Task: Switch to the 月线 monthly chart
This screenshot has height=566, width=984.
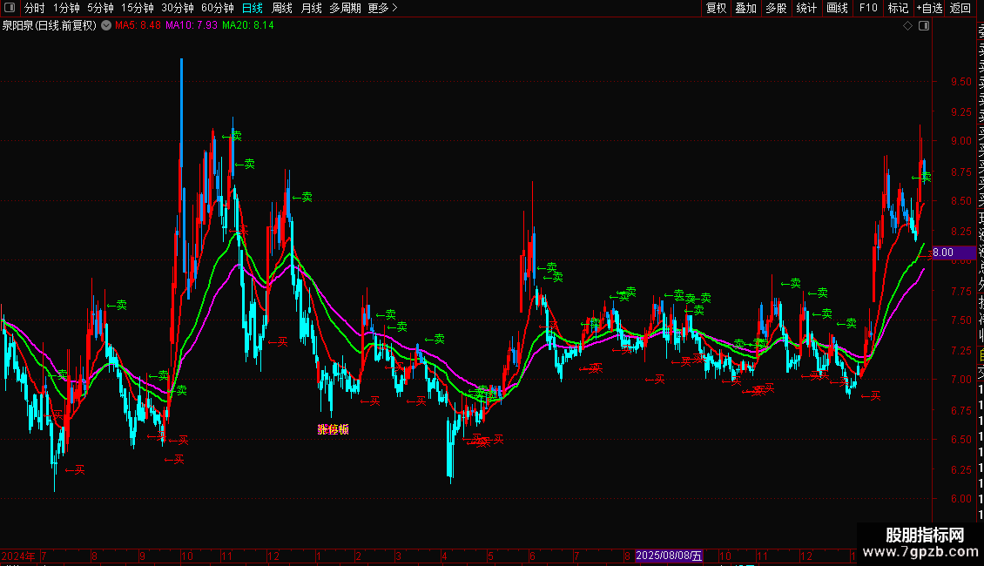Action: tap(311, 8)
